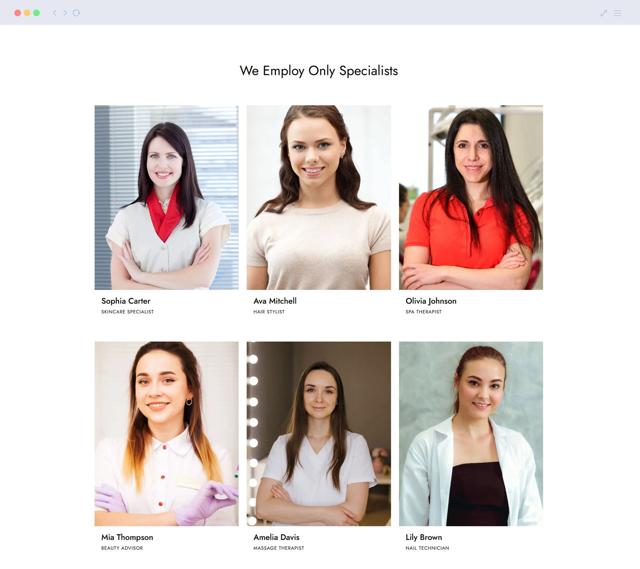Screen dimensions: 640x569
Task: Click the browser forward arrow icon
Action: pos(65,13)
